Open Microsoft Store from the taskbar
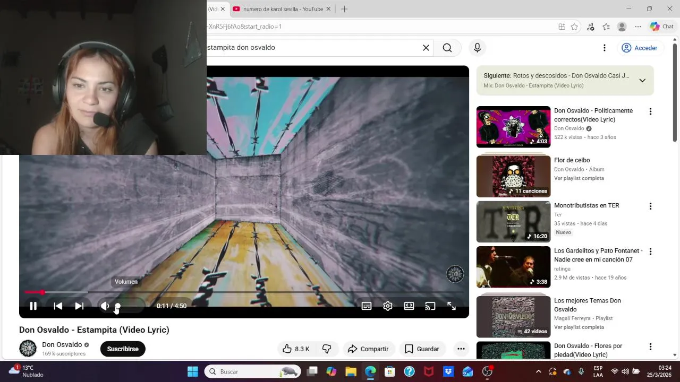This screenshot has height=382, width=680. (x=390, y=371)
